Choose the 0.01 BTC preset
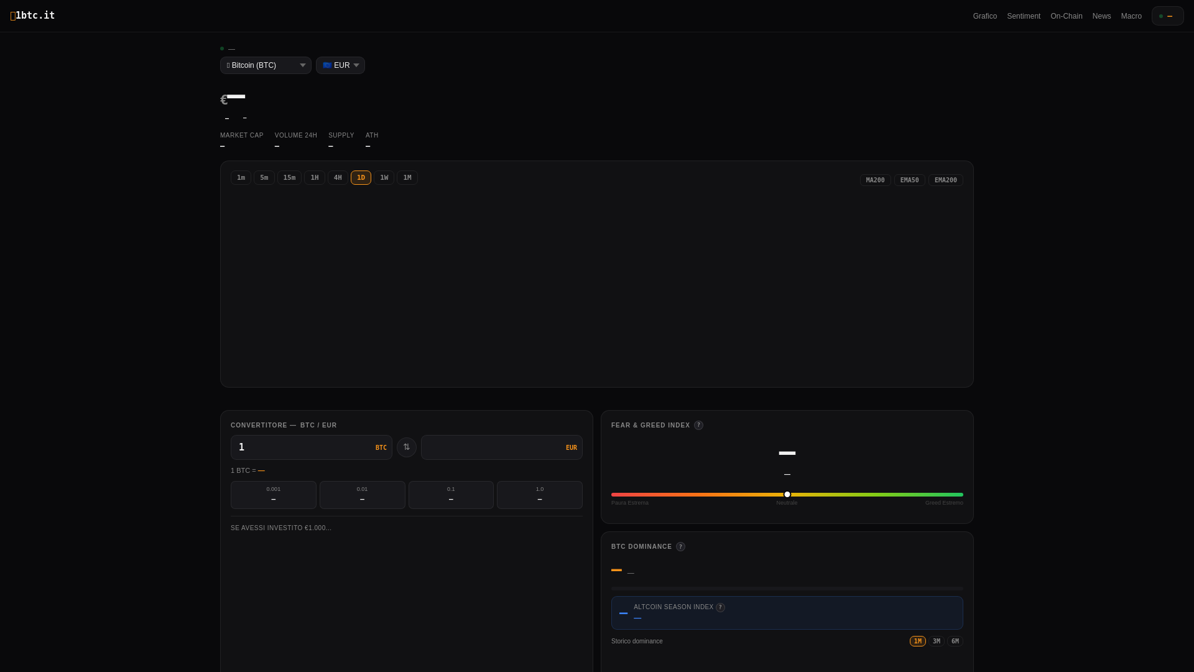 [362, 495]
